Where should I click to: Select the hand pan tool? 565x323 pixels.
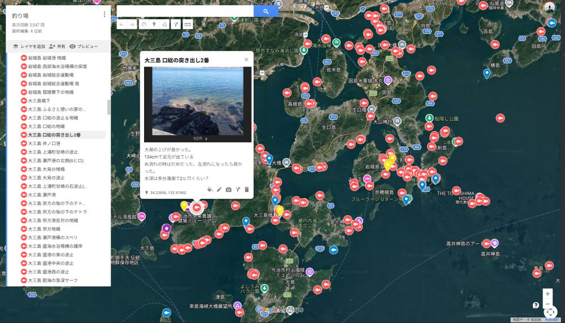(x=144, y=24)
